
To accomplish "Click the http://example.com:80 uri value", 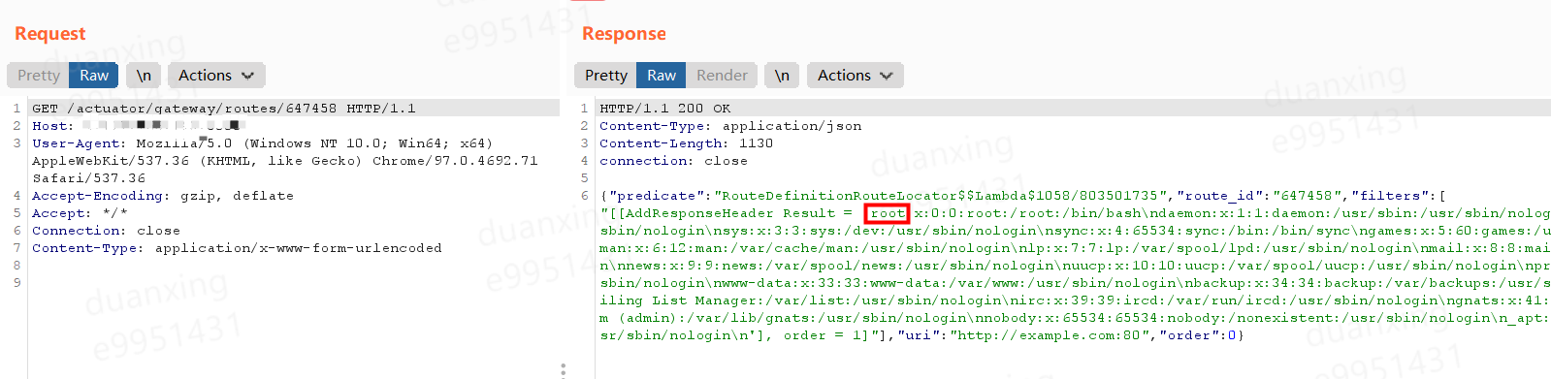I will 1049,335.
